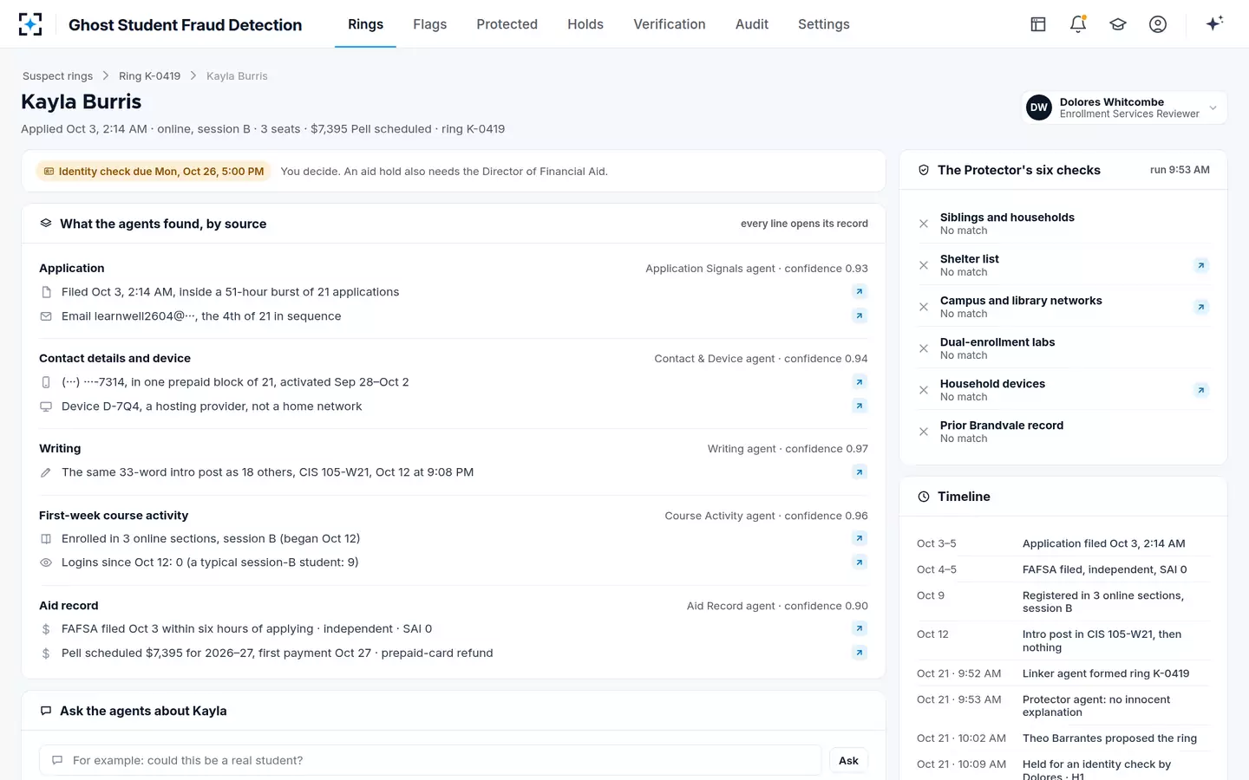1249x780 pixels.
Task: Open Campus and library networks check record
Action: (1201, 307)
